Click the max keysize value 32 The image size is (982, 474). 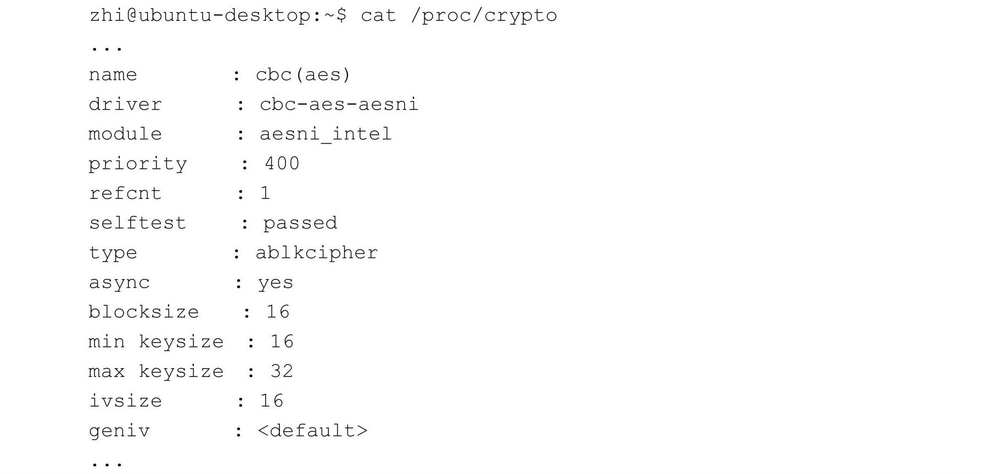(x=282, y=372)
